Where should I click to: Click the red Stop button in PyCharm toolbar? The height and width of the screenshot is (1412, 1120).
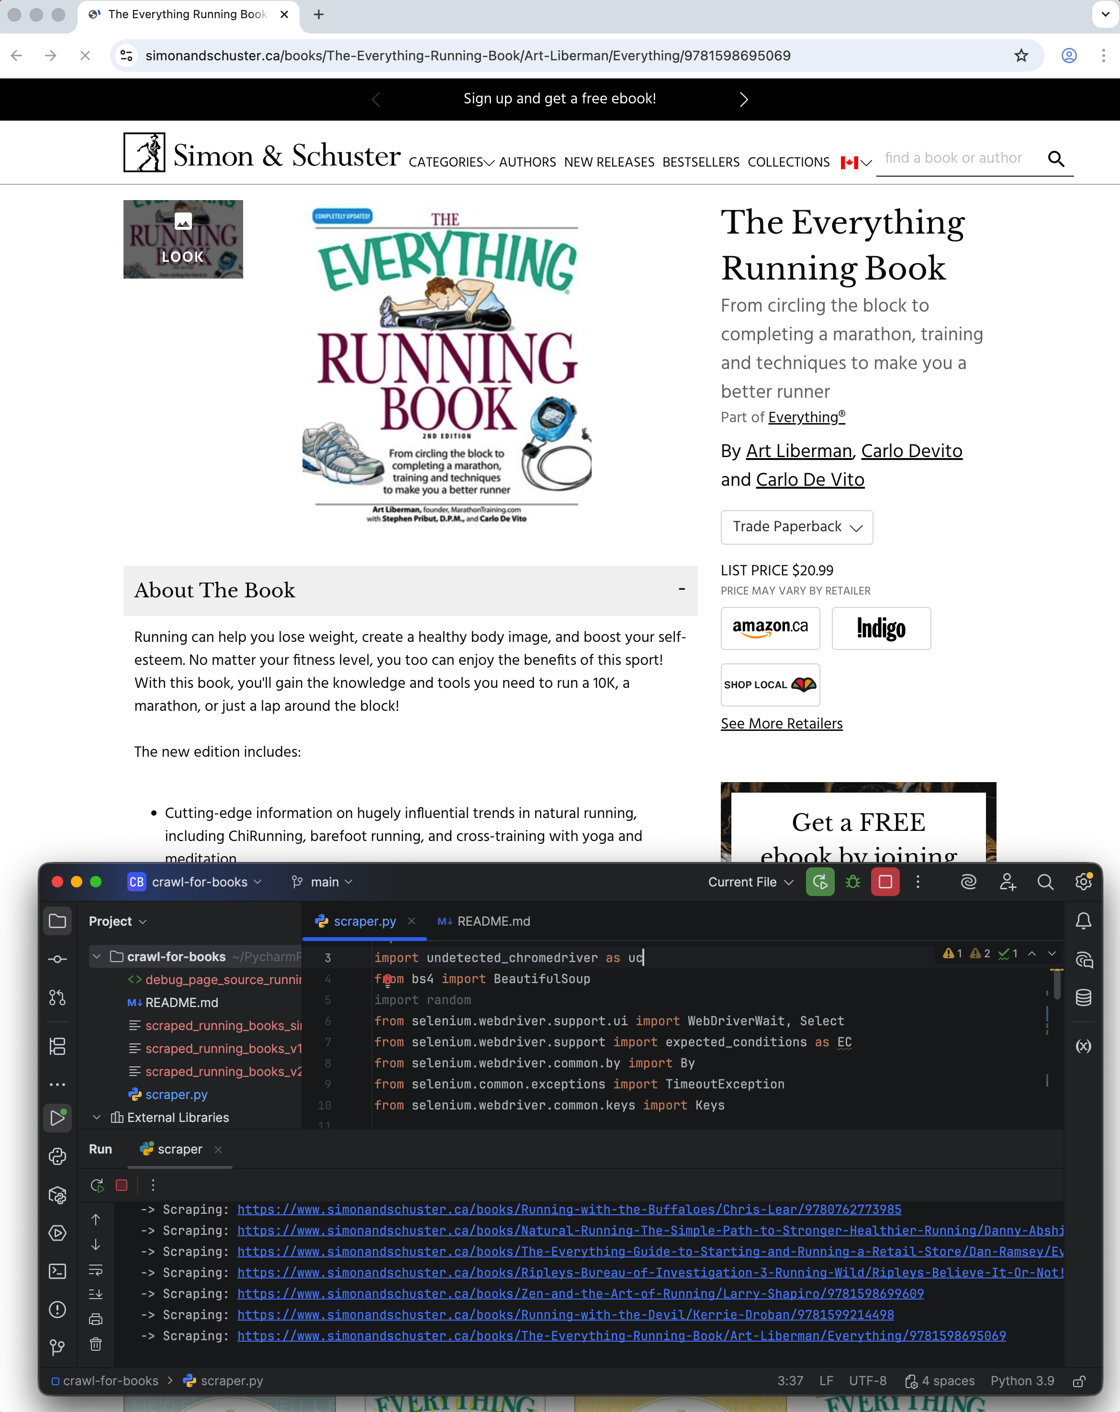click(x=885, y=882)
